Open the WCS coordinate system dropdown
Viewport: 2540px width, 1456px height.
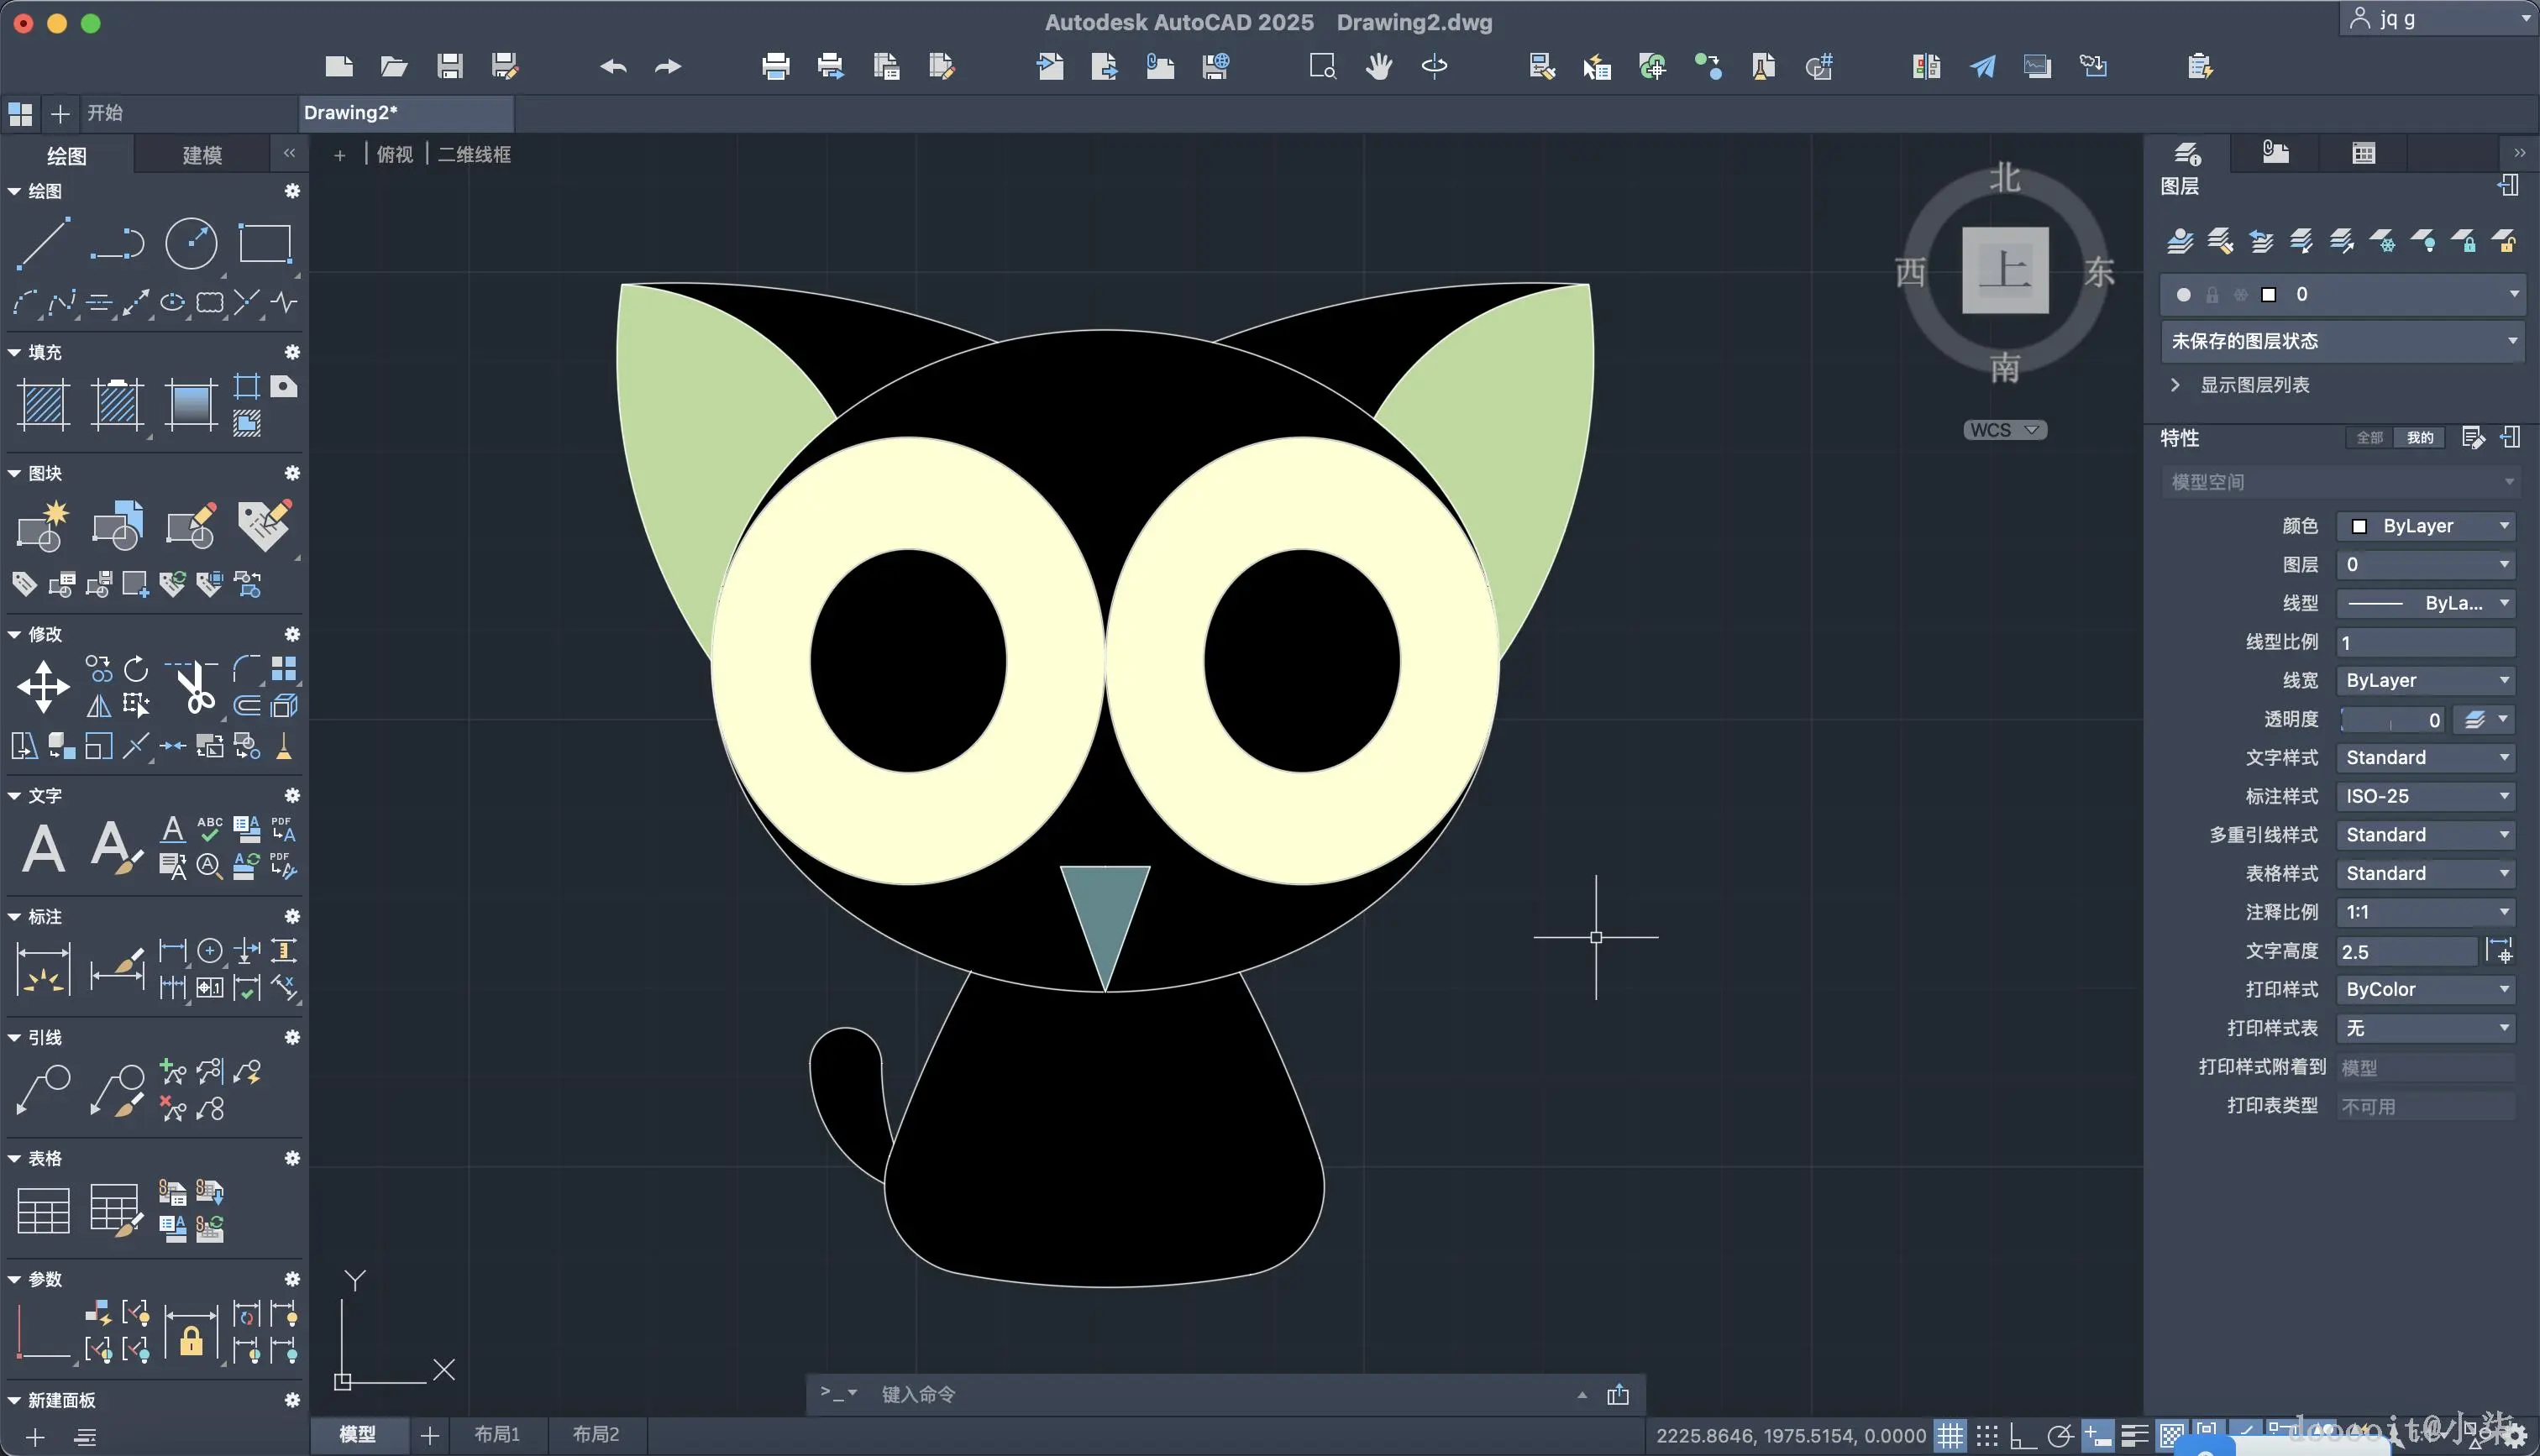[2004, 430]
